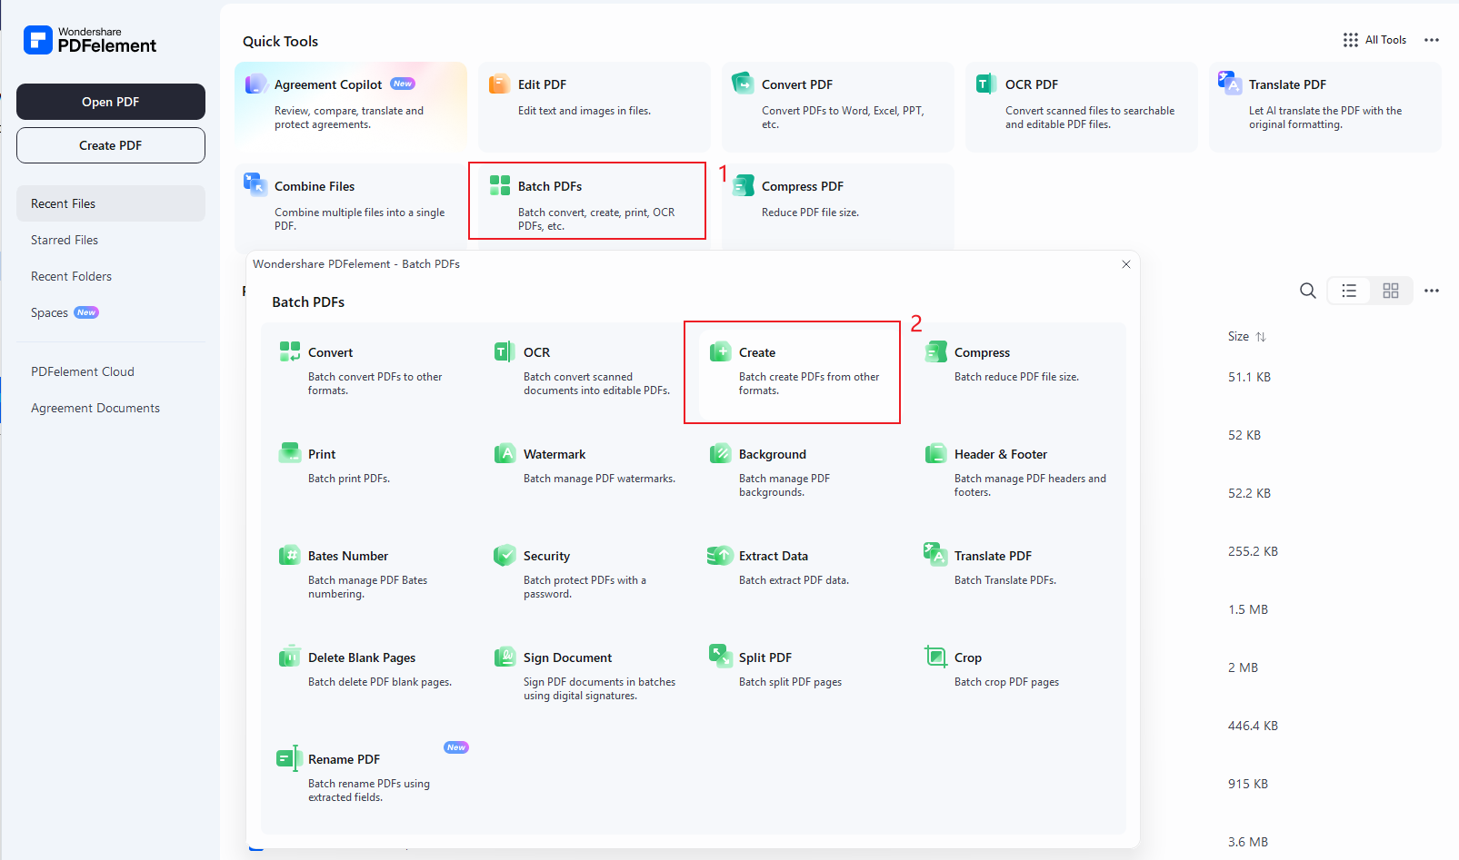The width and height of the screenshot is (1459, 860).
Task: Click the search files magnifier icon
Action: pos(1308,291)
